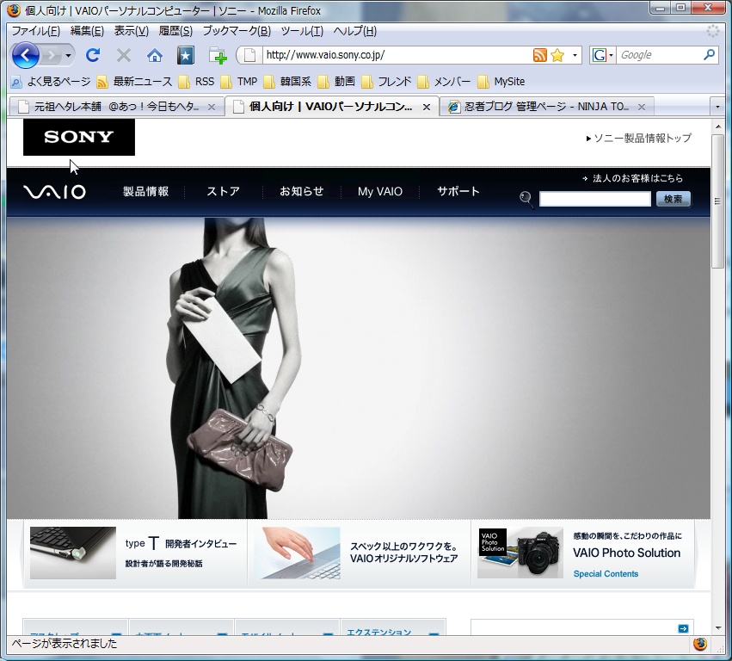Close the VAIO tab

427,107
